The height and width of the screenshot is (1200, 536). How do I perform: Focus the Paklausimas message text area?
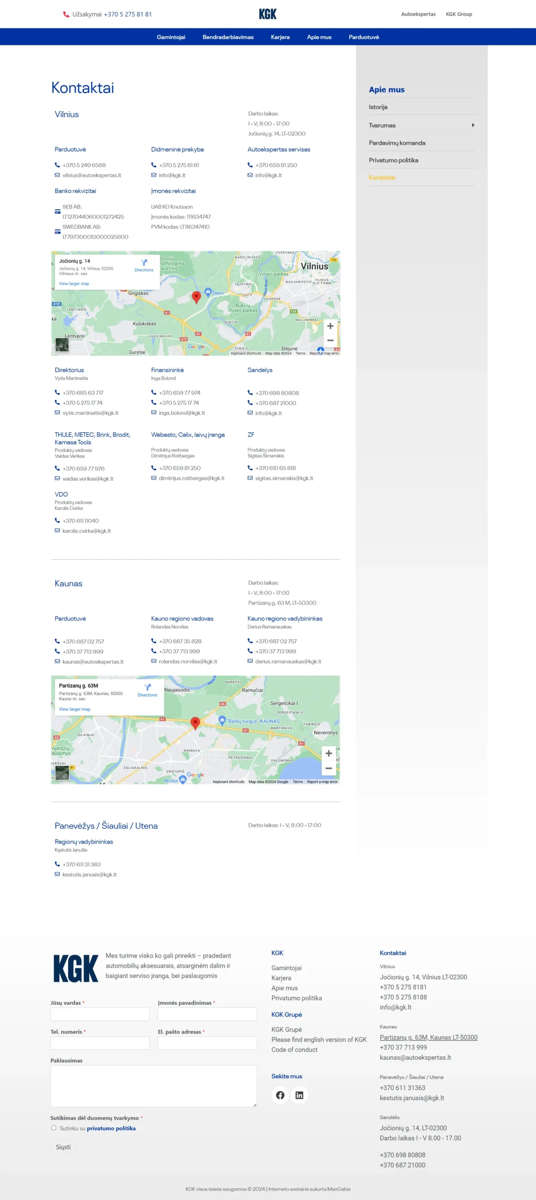pyautogui.click(x=153, y=1086)
